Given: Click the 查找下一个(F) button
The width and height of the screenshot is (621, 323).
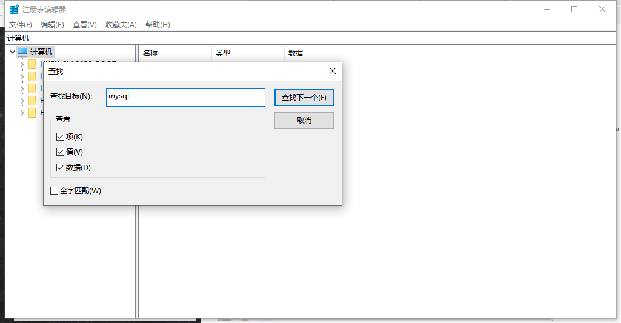Looking at the screenshot, I should click(304, 98).
